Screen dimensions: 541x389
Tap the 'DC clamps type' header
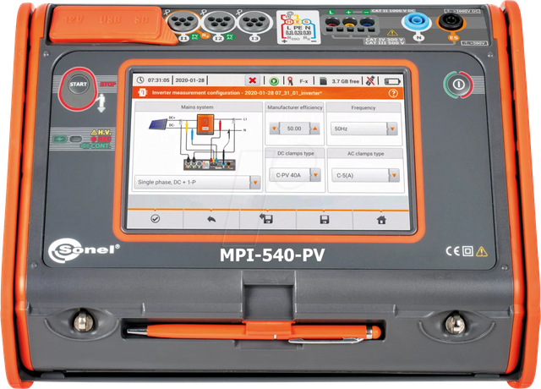coord(296,153)
